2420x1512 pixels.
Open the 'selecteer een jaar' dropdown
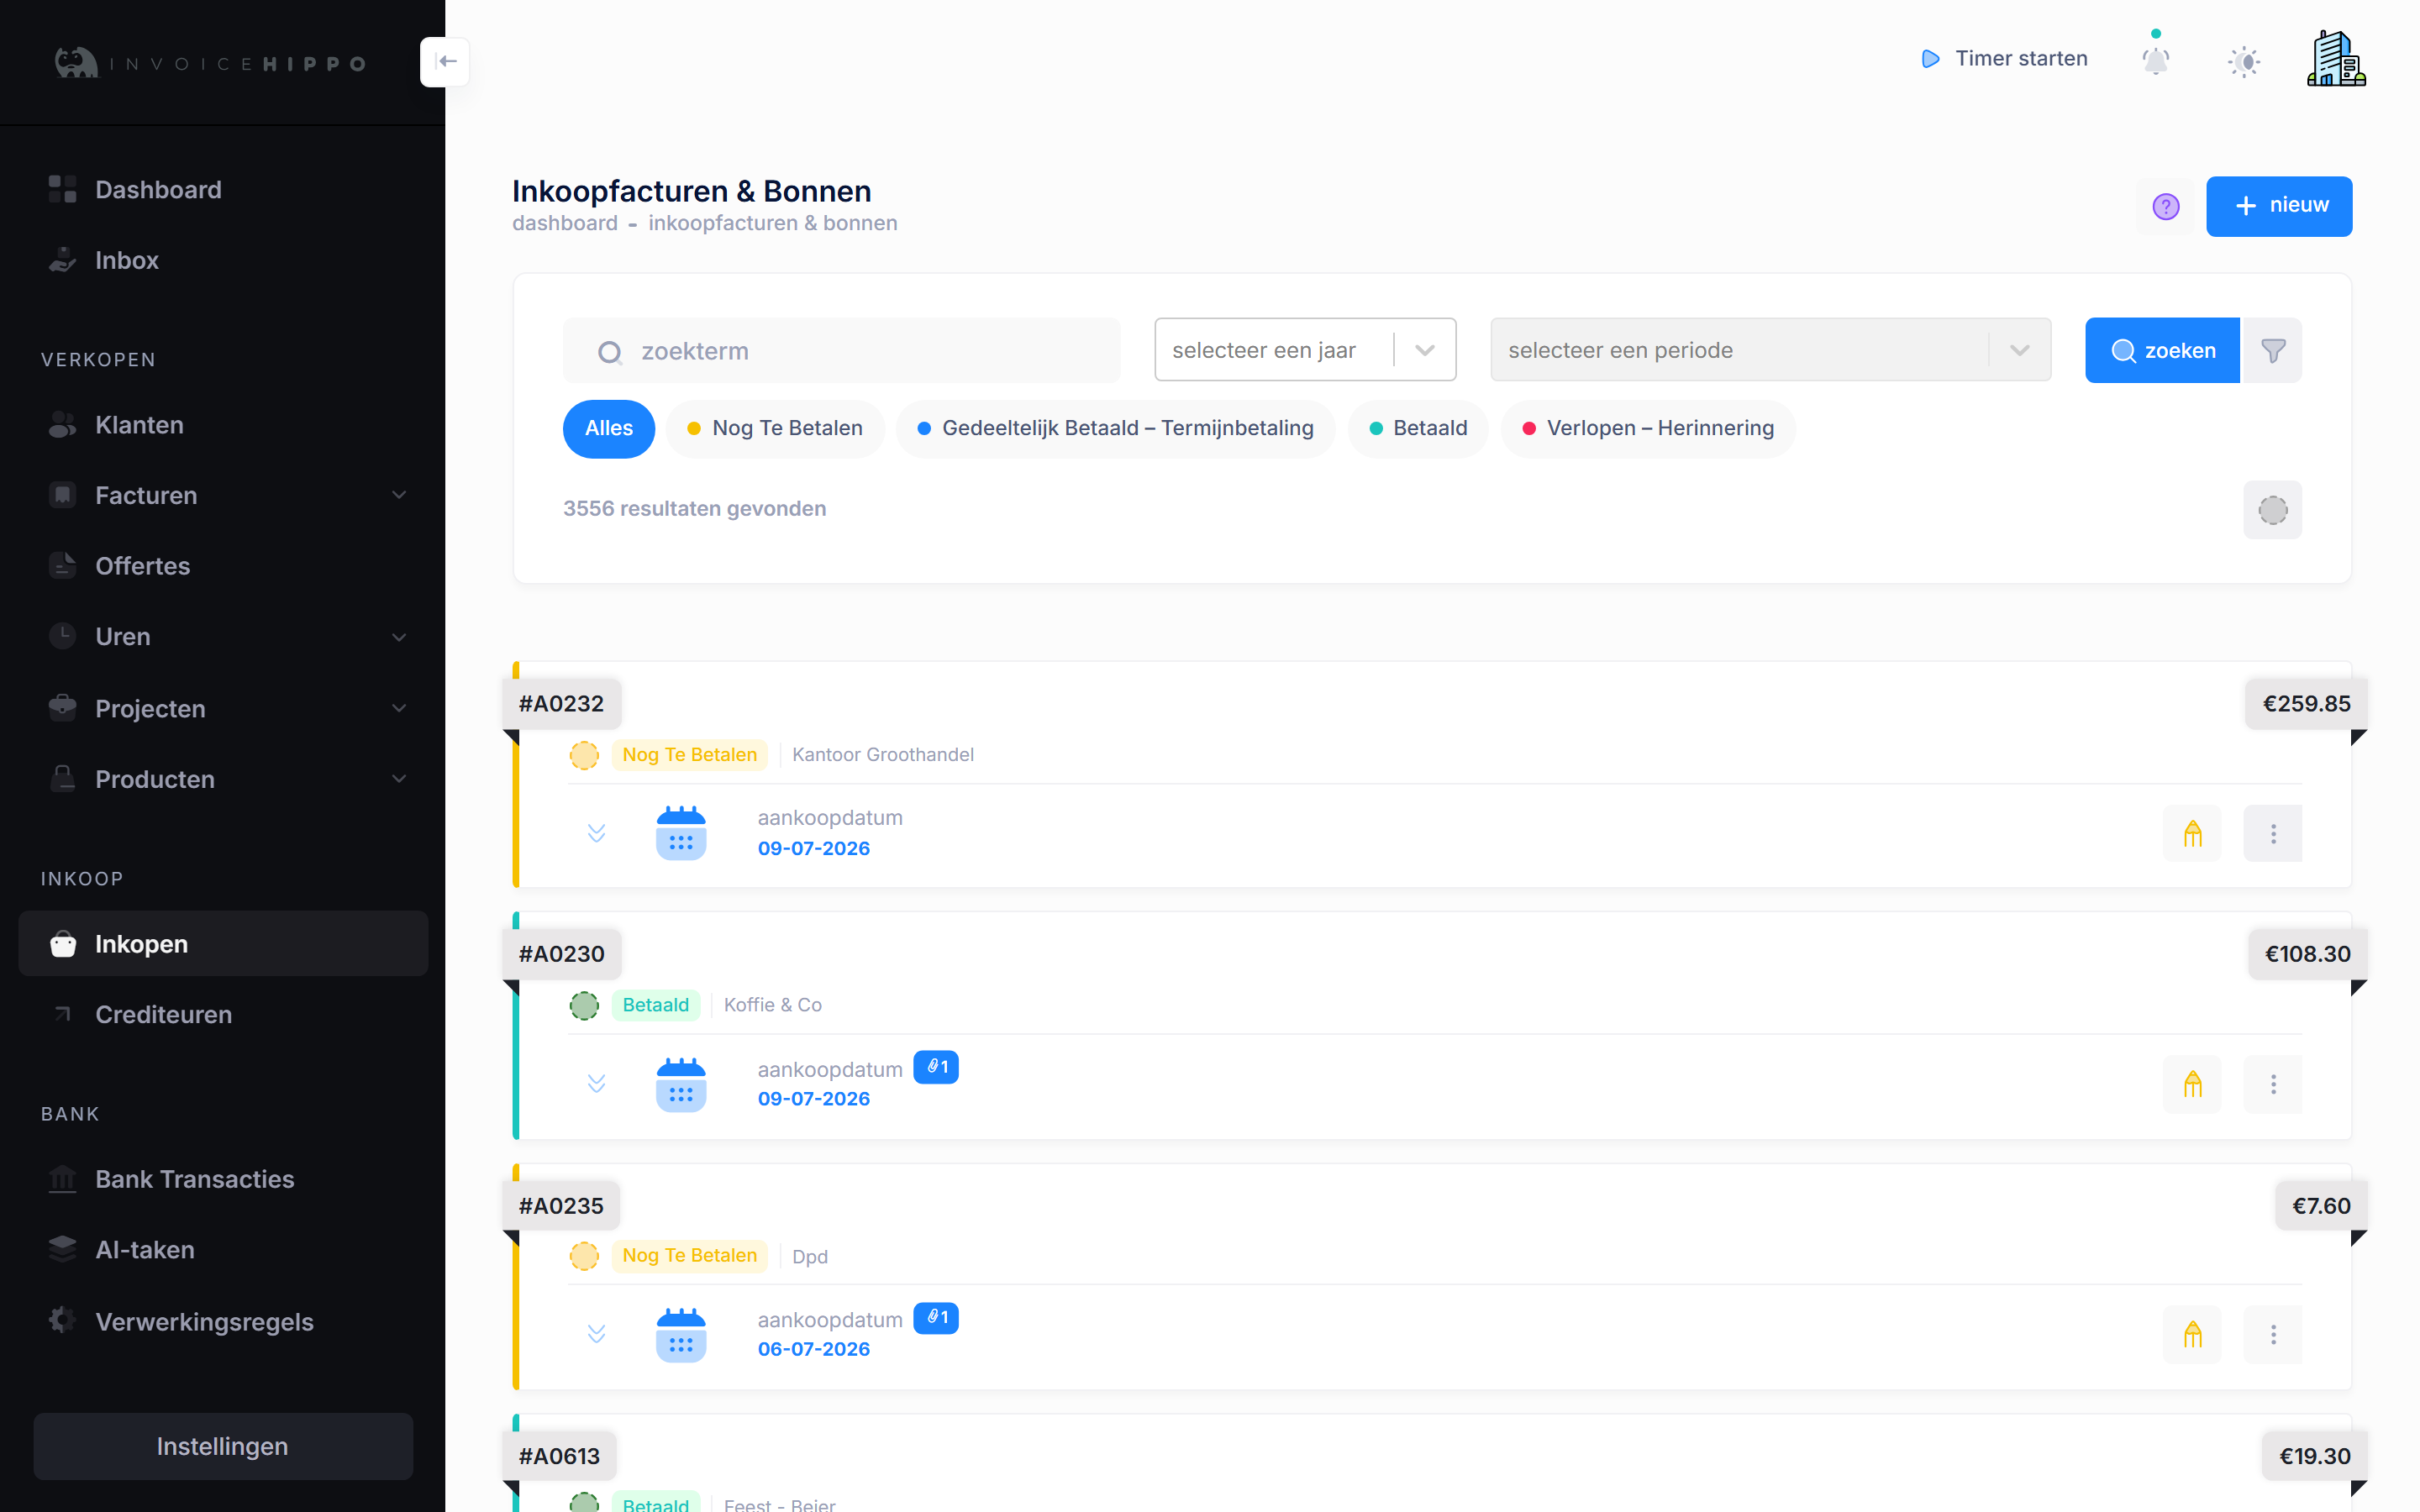[x=1305, y=350]
